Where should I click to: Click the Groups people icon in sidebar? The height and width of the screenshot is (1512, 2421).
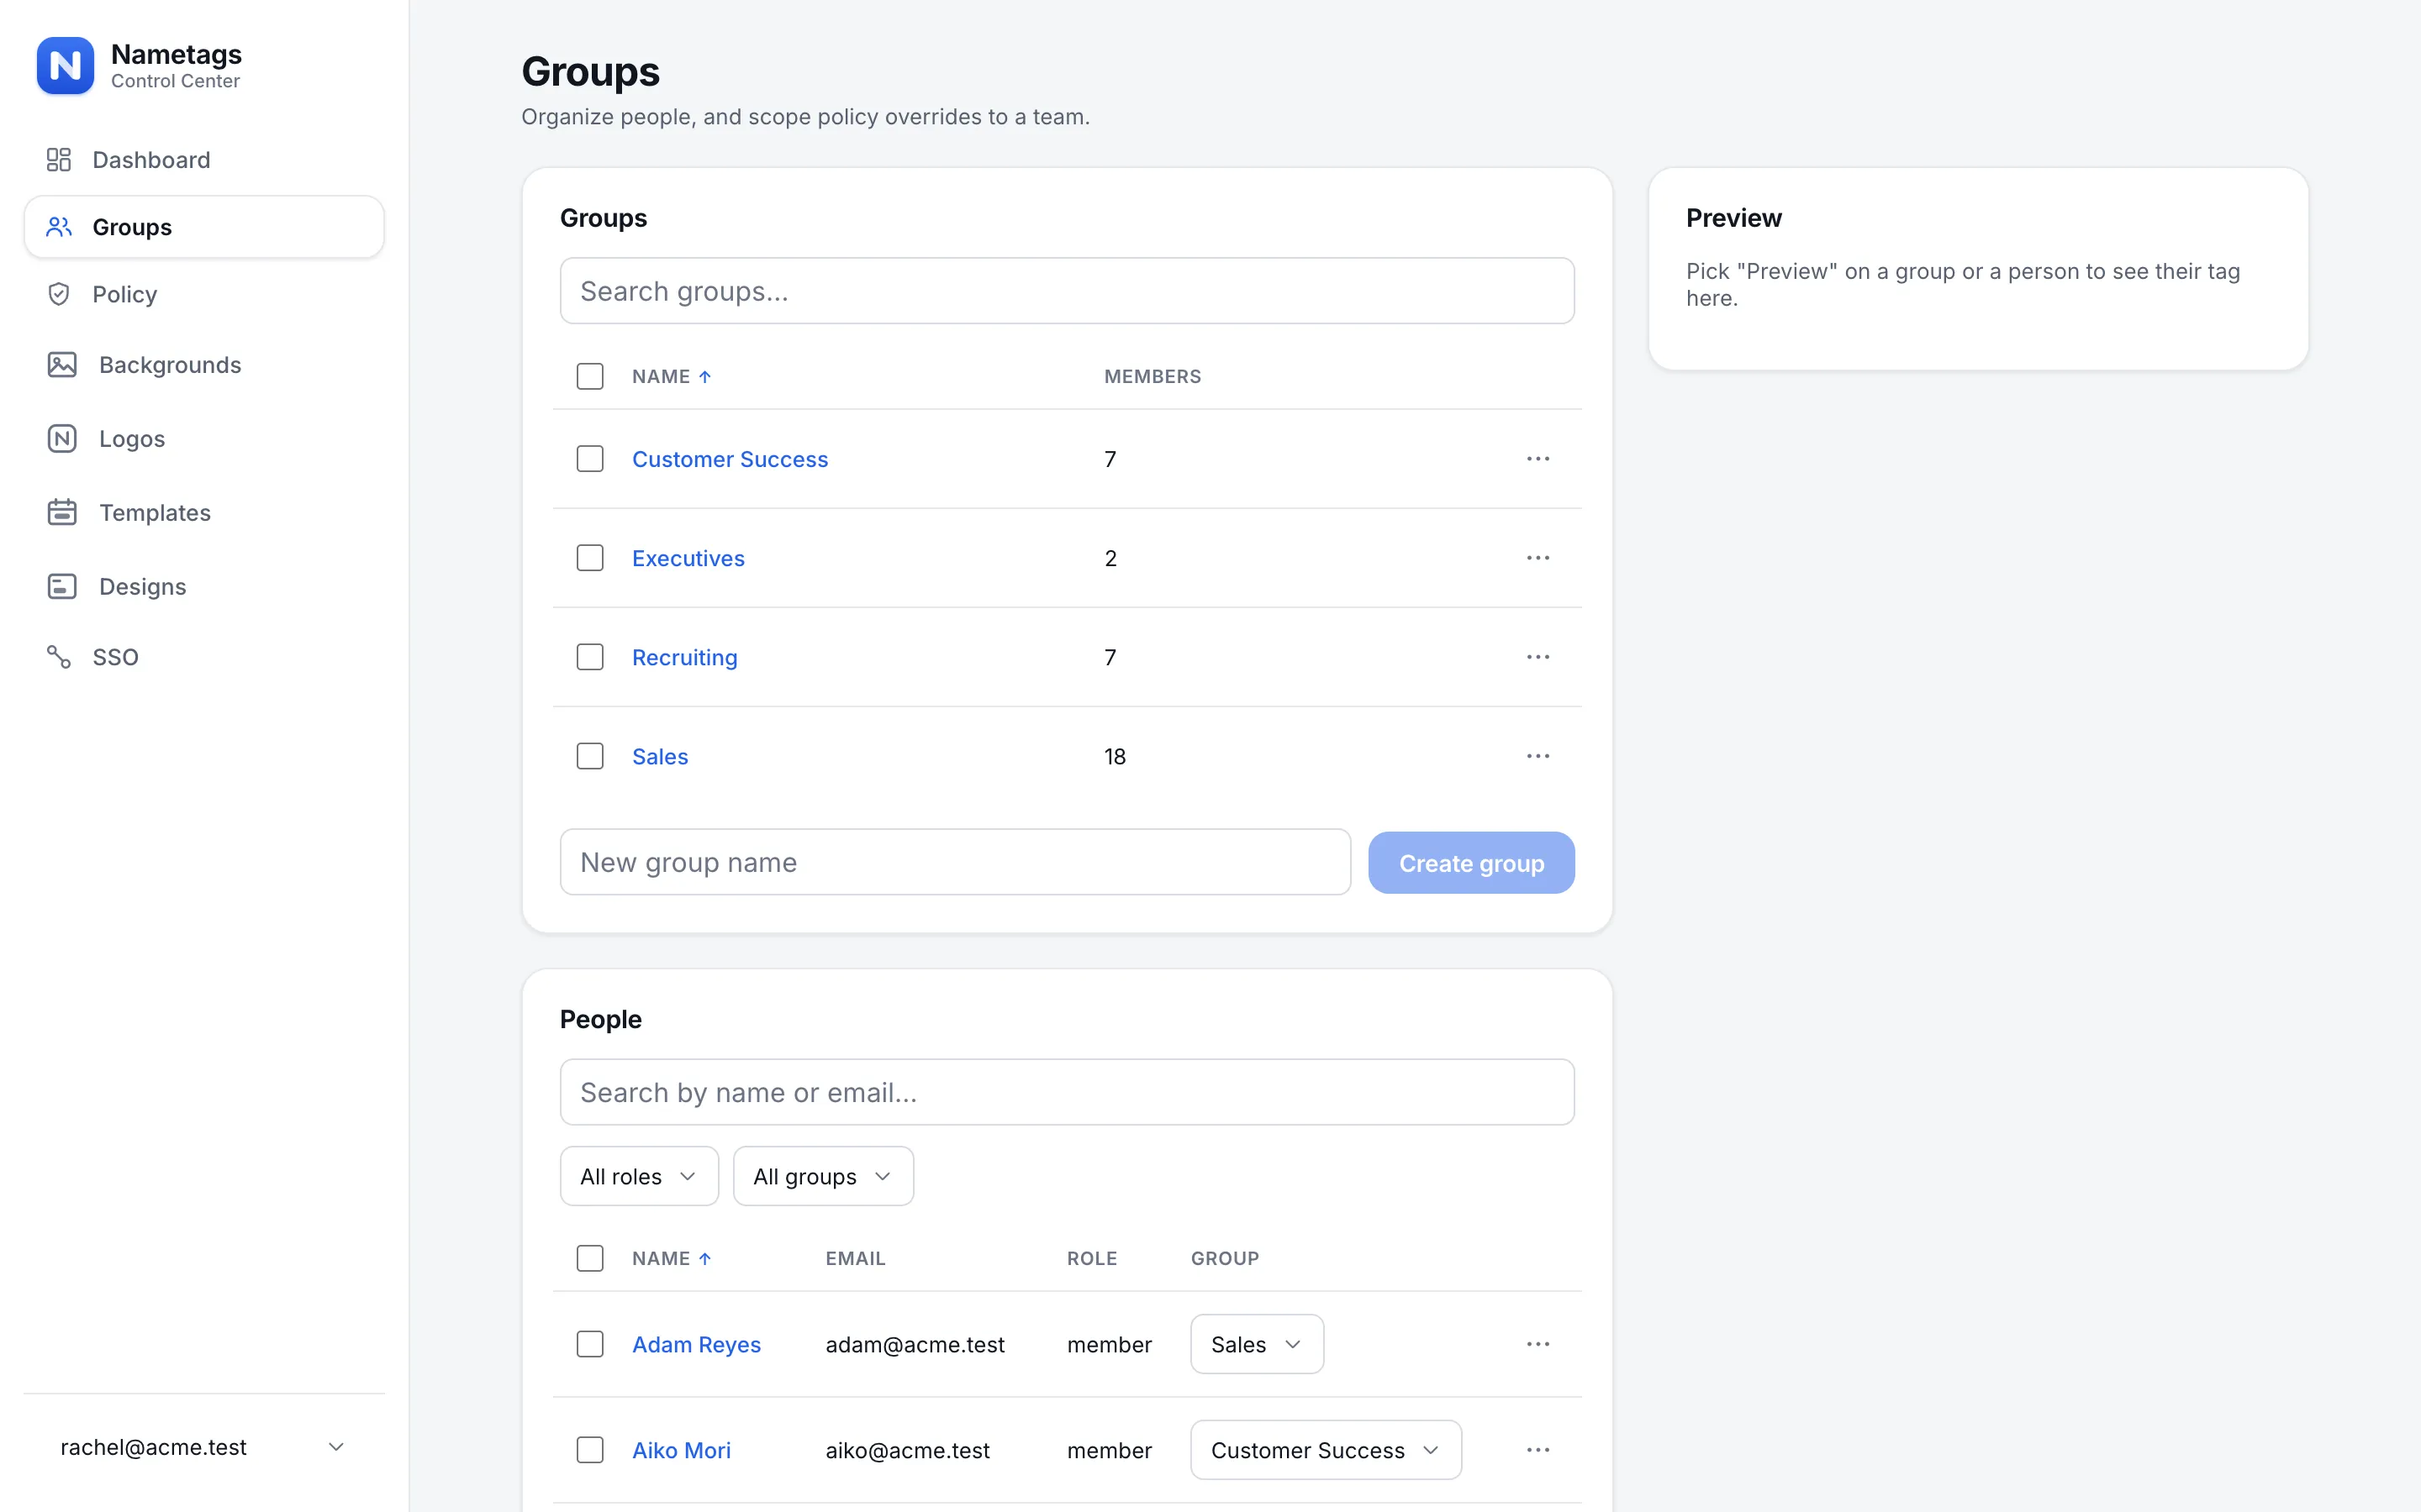click(59, 227)
